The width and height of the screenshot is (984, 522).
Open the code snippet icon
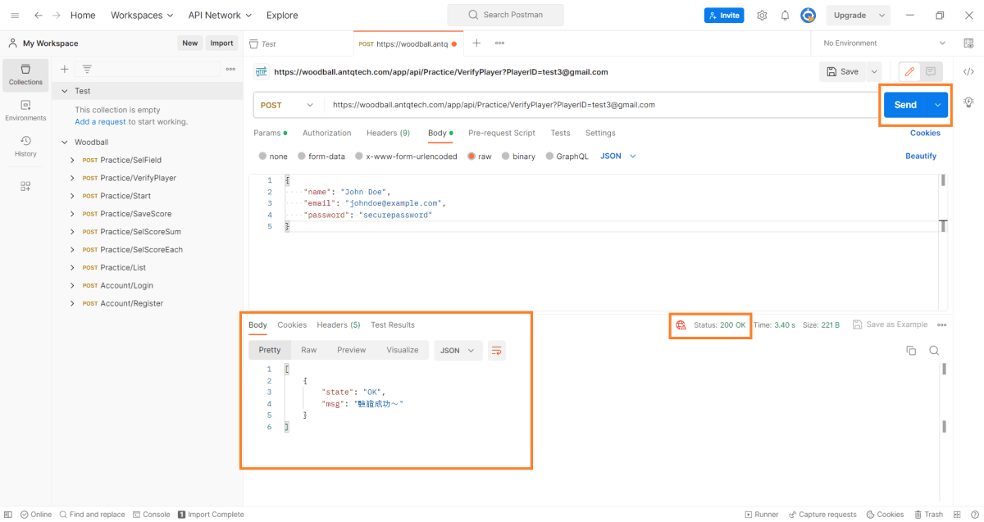(968, 71)
